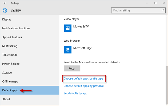
Task: Maximize the Settings window
Action: click(x=155, y=3)
